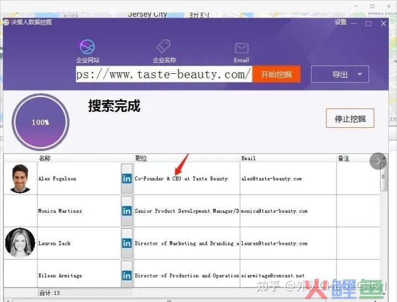The image size is (397, 302).
Task: Select email eiarmitage@comcast.net
Action: pos(288,274)
